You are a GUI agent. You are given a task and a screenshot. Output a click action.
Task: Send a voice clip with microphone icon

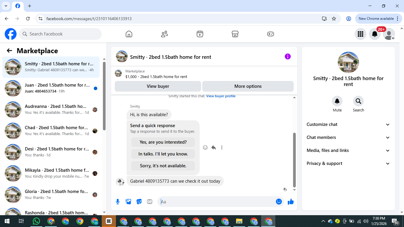118,202
